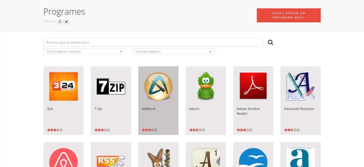The width and height of the screenshot is (364, 167).
Task: Share the page on Facebook
Action: (x=60, y=22)
